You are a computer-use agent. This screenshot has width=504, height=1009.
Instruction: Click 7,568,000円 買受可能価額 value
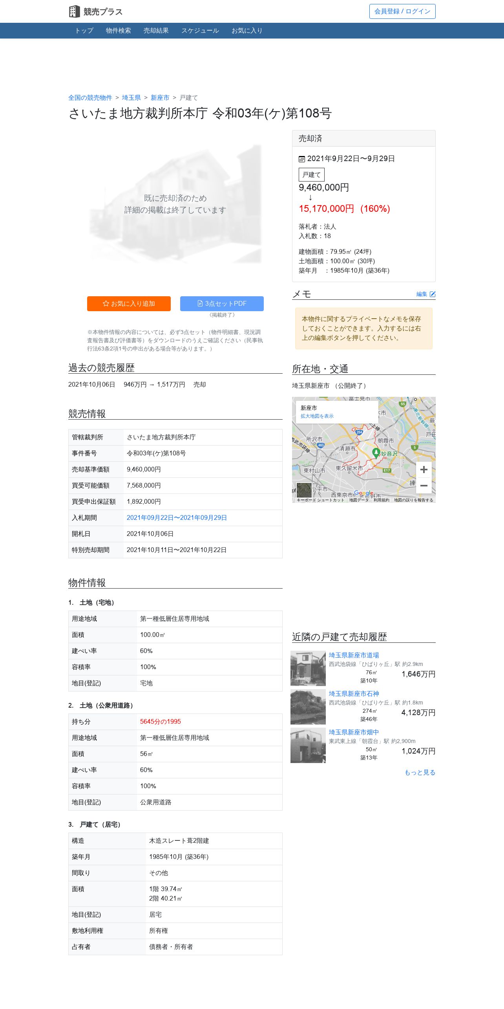tap(144, 486)
